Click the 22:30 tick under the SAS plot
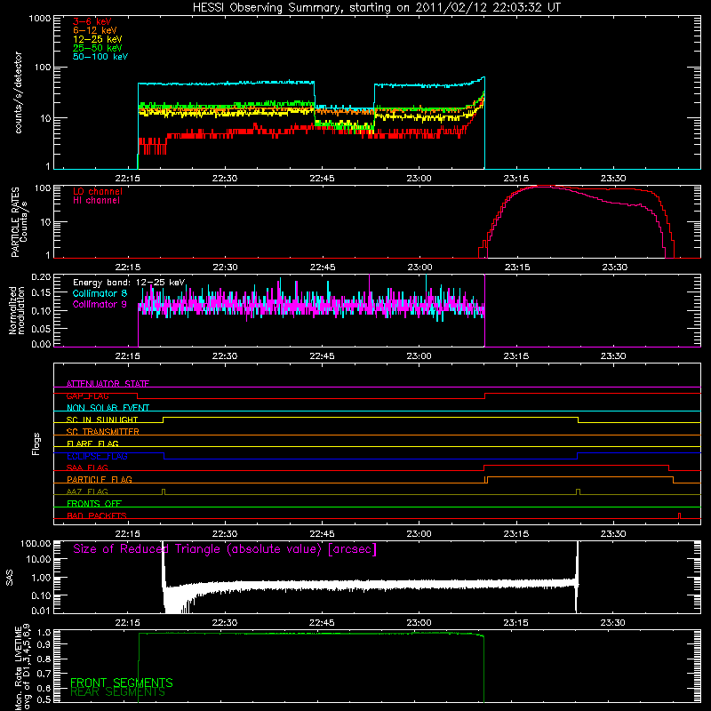The image size is (711, 711). pyautogui.click(x=225, y=623)
